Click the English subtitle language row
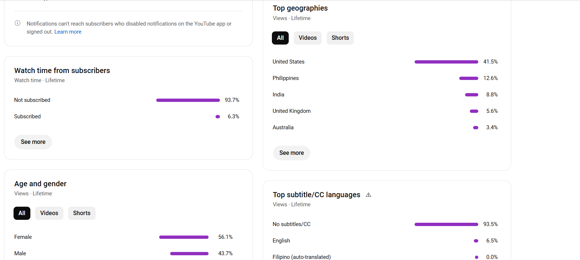 click(x=385, y=241)
